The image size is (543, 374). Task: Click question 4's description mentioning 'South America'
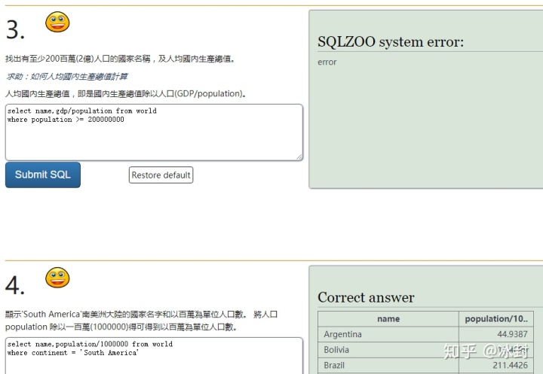point(141,321)
